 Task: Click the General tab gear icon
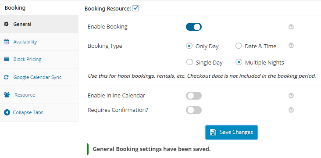coord(6,24)
